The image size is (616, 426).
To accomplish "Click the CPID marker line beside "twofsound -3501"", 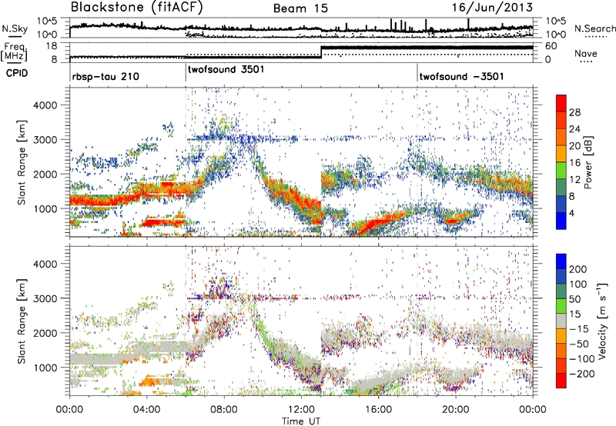I will (417, 73).
